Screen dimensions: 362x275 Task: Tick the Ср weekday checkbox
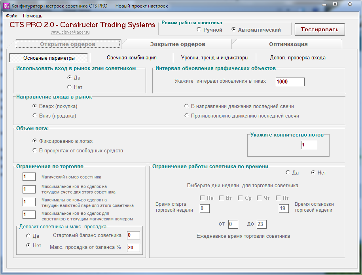(x=240, y=198)
